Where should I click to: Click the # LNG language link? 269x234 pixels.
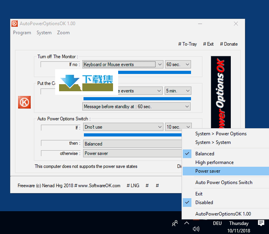(133, 186)
